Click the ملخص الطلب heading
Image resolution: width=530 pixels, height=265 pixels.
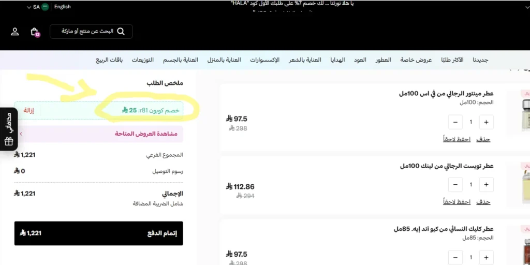[x=165, y=83]
